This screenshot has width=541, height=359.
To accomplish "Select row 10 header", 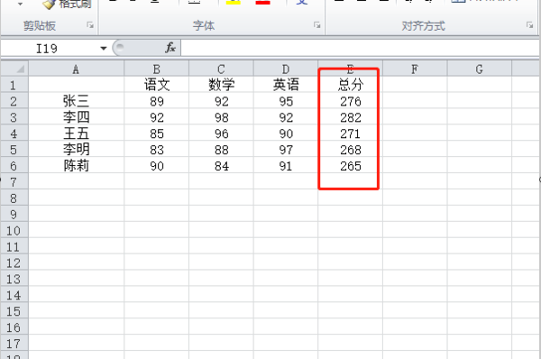I will coord(14,230).
